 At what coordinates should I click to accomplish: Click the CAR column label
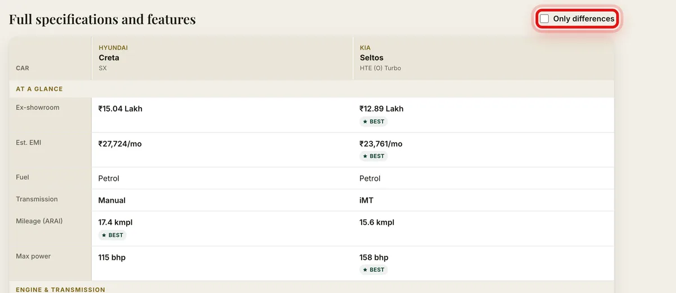click(23, 68)
